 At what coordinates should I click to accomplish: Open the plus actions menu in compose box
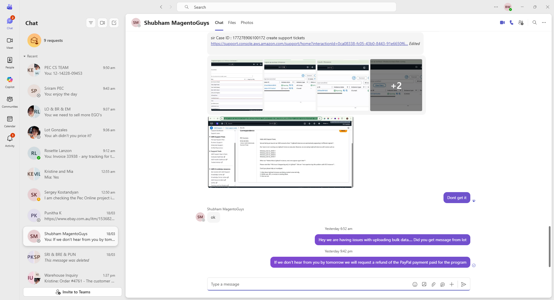coord(452,284)
